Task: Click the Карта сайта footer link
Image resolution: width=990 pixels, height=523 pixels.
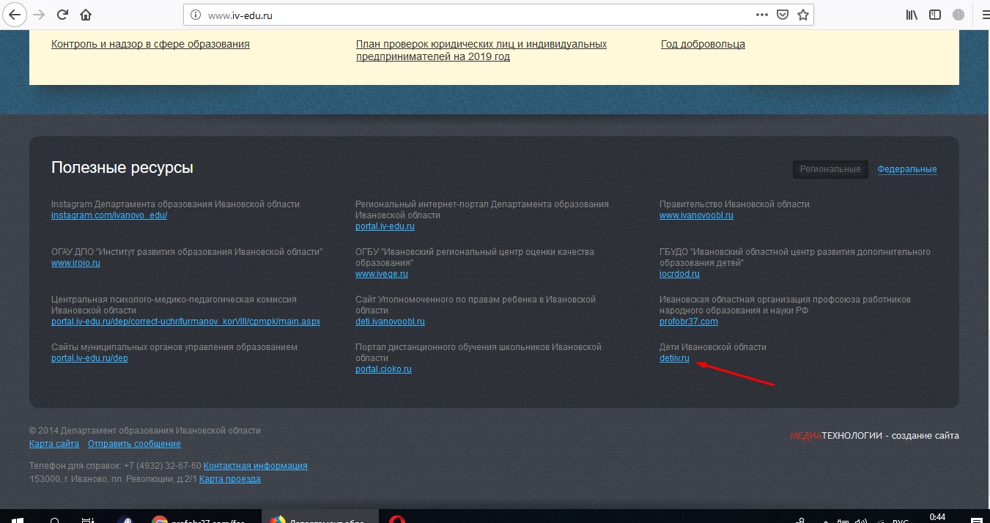Action: [54, 444]
